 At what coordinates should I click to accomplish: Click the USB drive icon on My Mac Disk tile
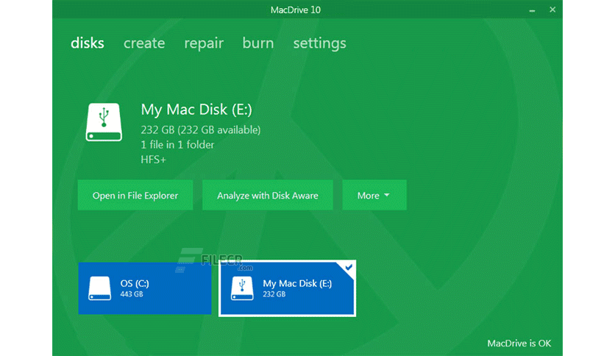[x=242, y=288]
